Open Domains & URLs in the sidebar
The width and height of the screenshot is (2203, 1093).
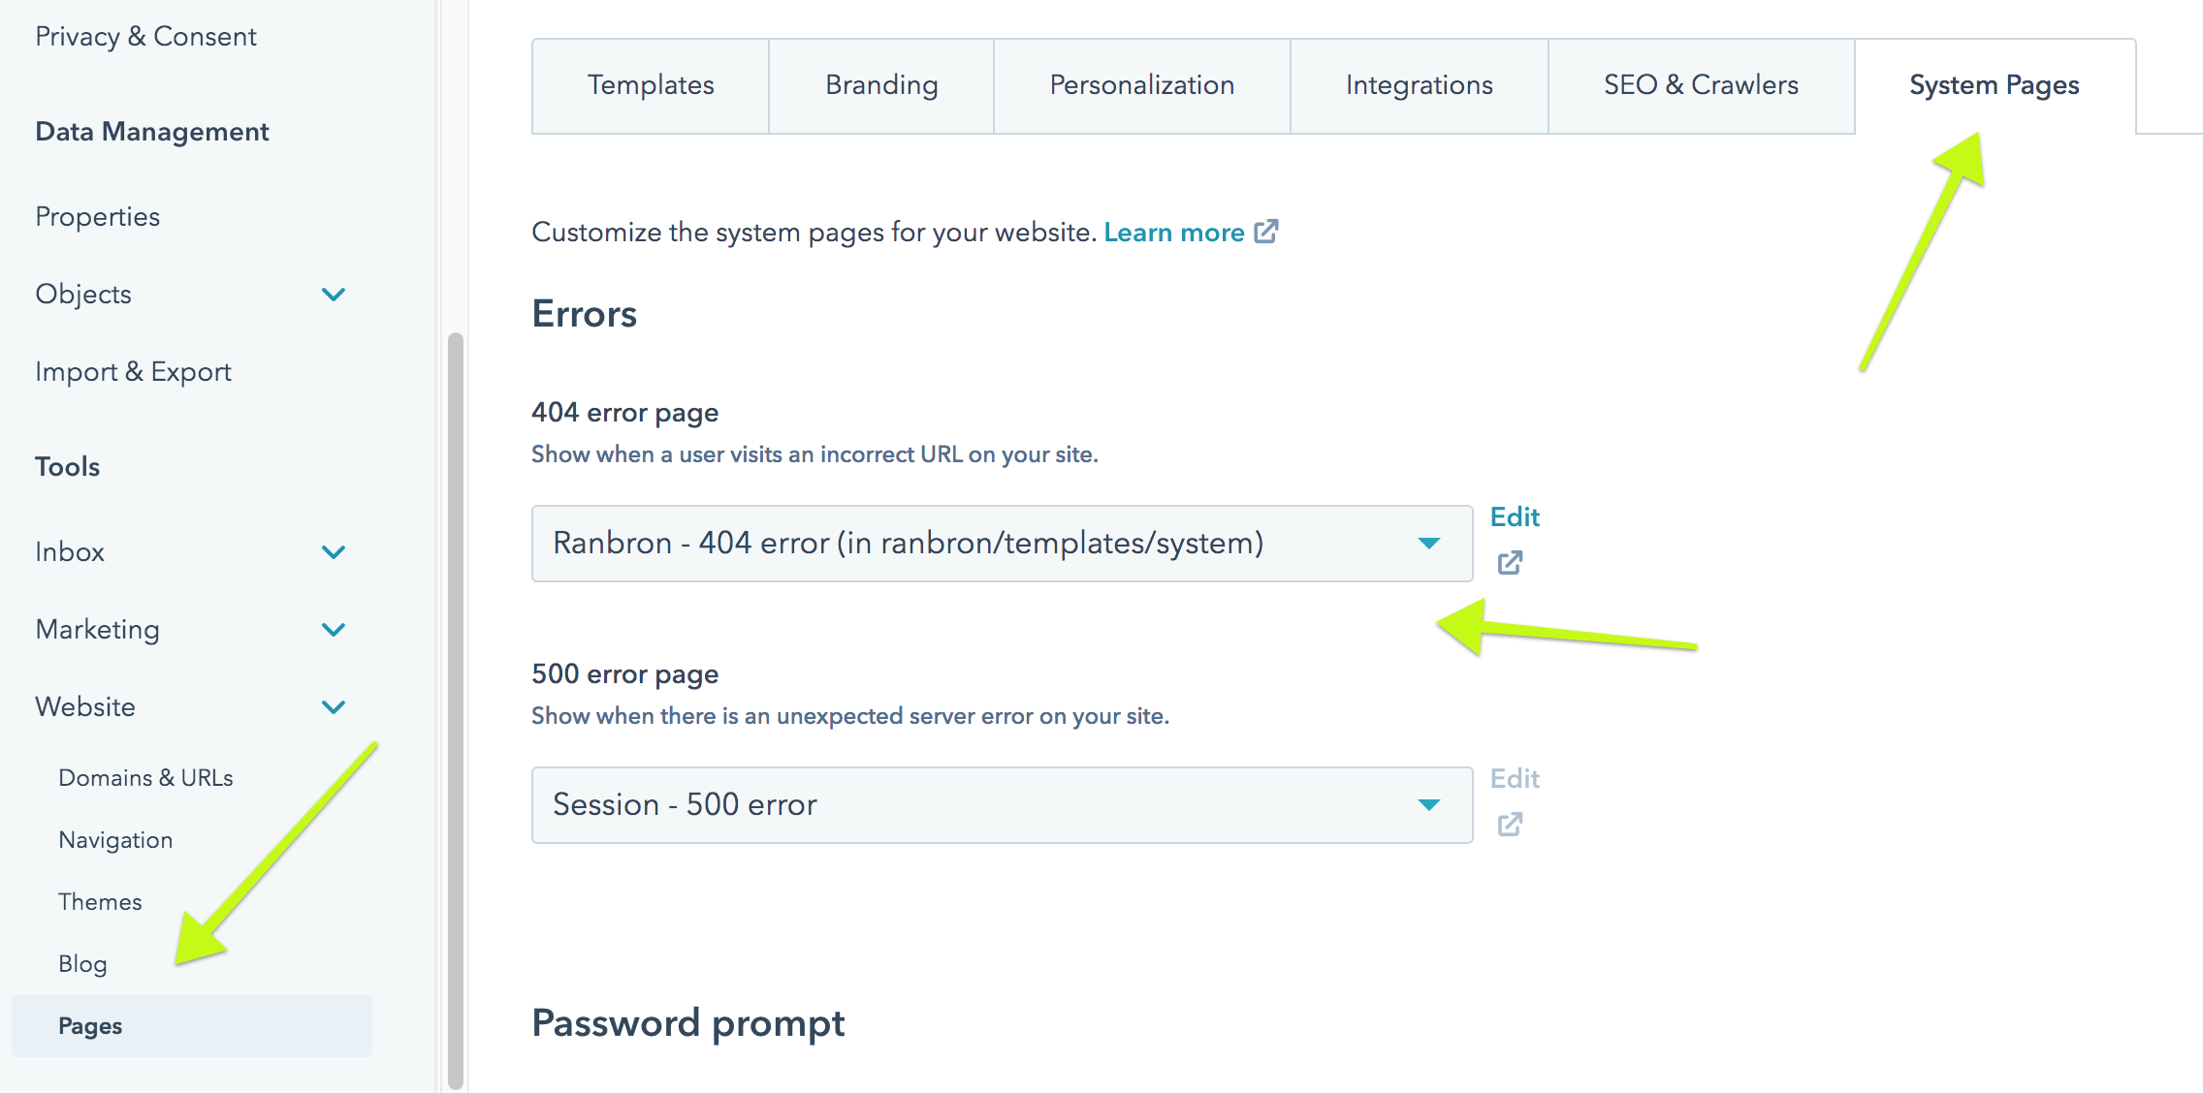point(145,778)
